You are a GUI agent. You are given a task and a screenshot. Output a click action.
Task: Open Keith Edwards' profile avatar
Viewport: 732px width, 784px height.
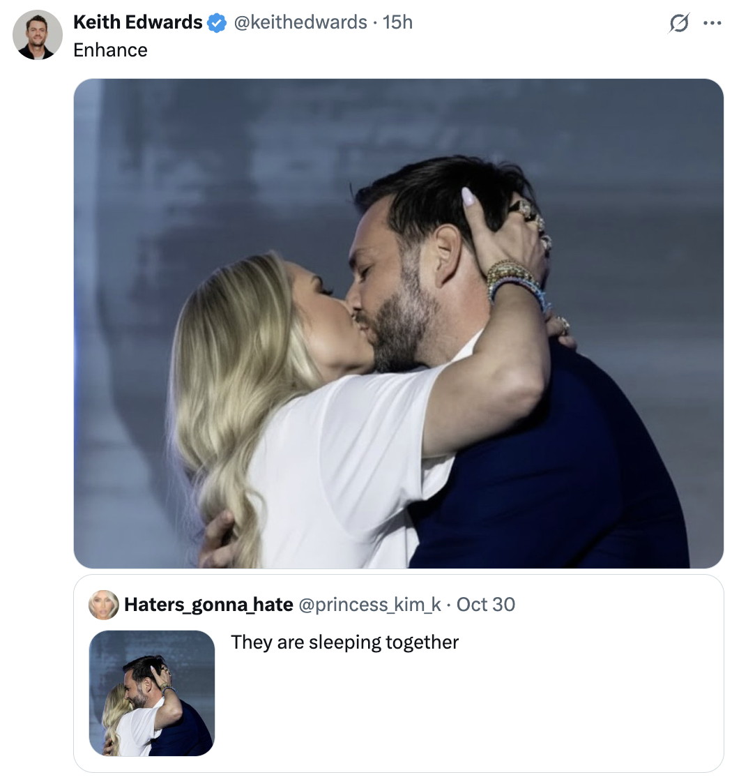(x=38, y=35)
